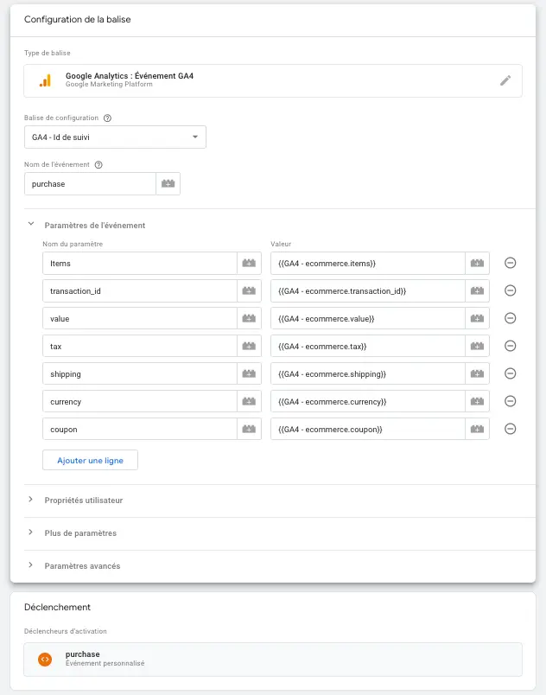Screen dimensions: 546x695
Task: Insert variable for ecommerce.tax value
Action: pos(477,346)
